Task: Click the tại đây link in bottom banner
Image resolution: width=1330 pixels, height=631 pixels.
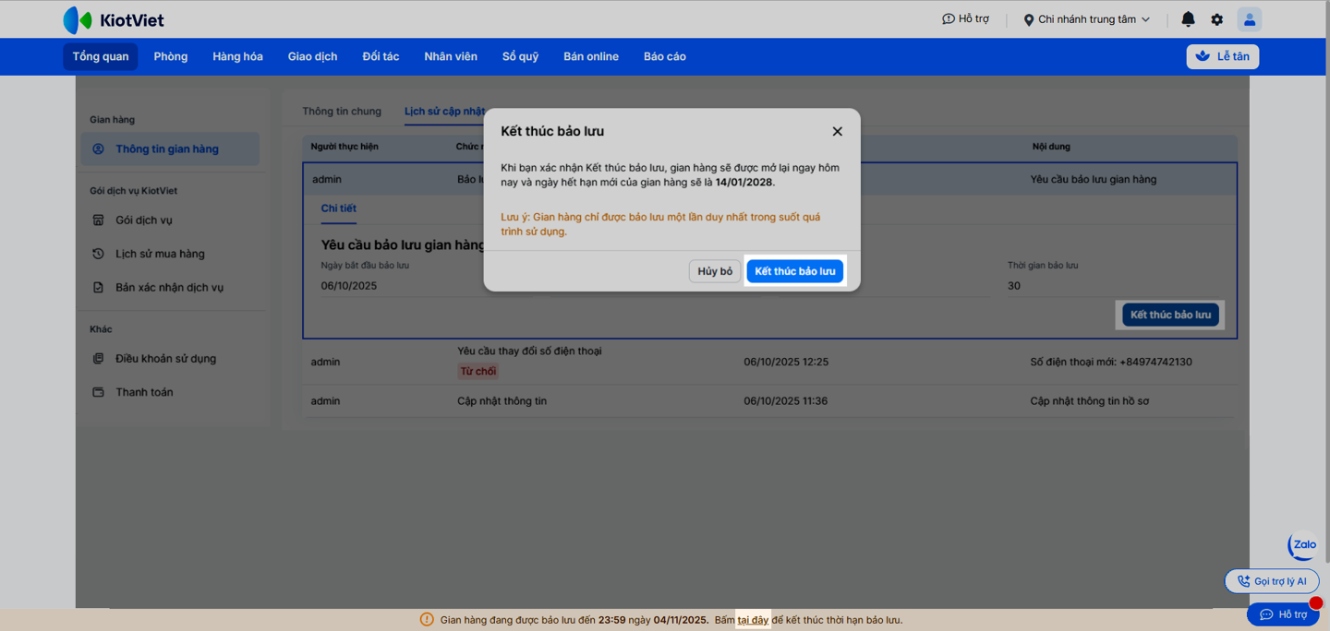Action: pyautogui.click(x=753, y=620)
